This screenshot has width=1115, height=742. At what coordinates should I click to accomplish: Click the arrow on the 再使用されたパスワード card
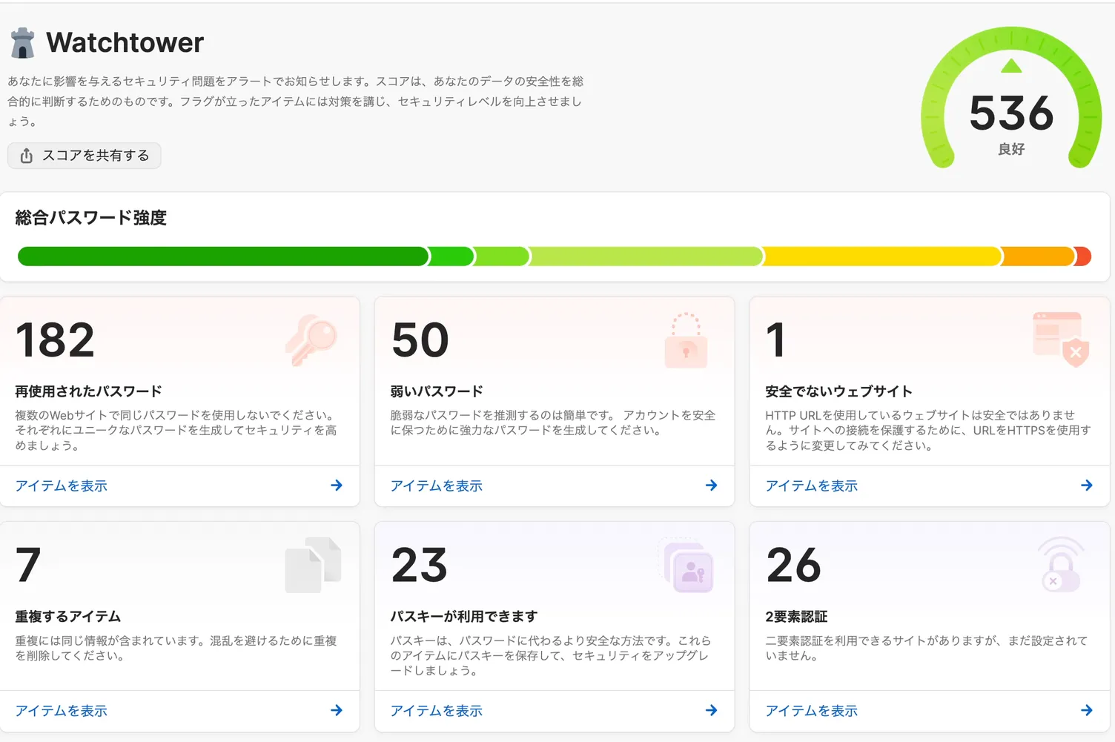point(337,486)
